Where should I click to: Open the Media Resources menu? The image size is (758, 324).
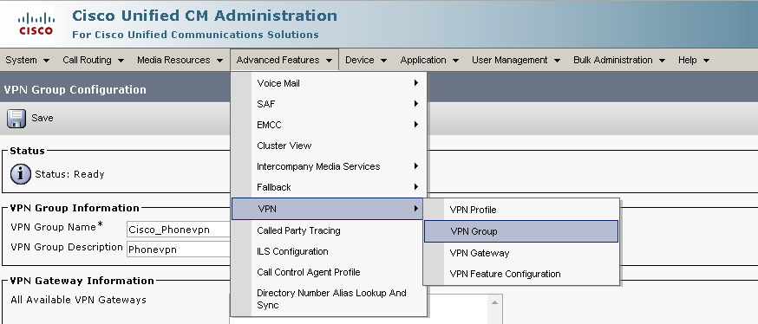coord(180,61)
